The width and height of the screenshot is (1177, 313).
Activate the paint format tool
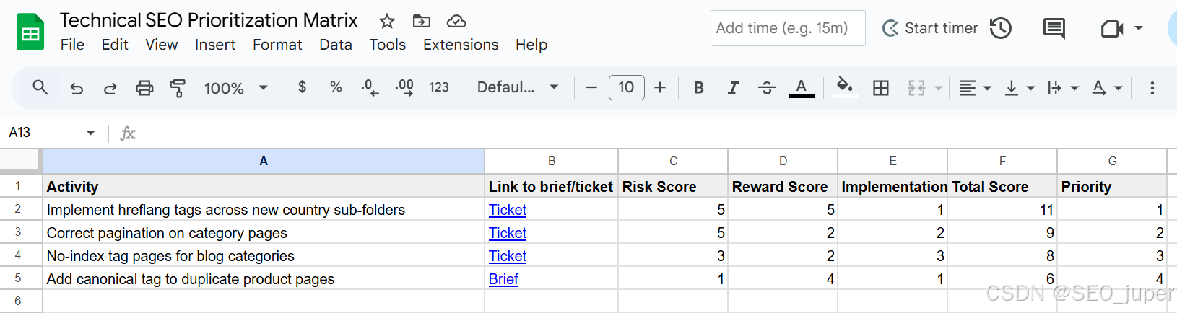point(178,88)
